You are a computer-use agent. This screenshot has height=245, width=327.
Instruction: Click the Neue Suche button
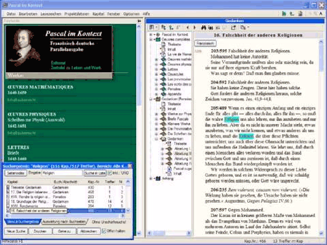coord(16,231)
